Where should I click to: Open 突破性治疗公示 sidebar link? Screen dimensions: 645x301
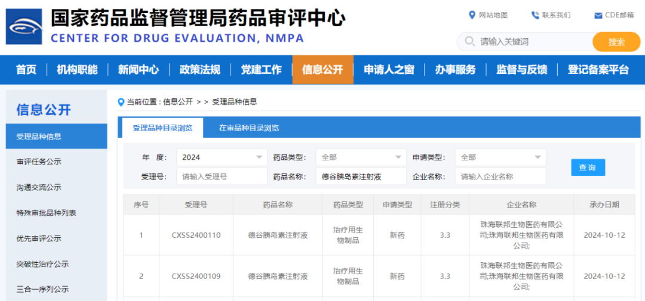42,264
